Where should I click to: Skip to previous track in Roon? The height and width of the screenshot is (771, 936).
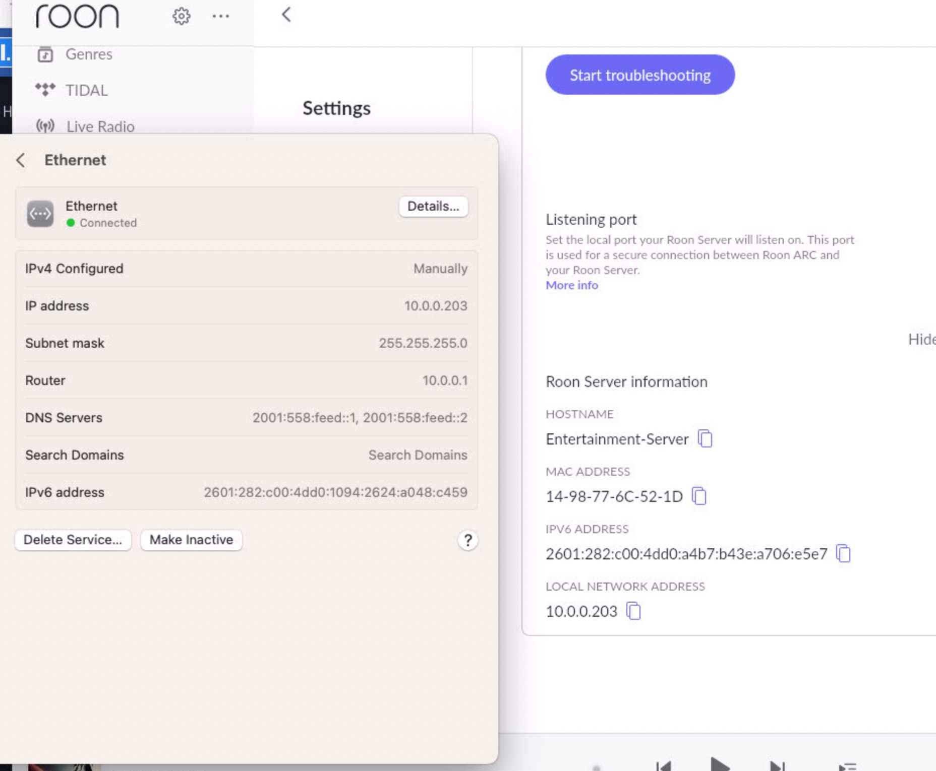(663, 766)
